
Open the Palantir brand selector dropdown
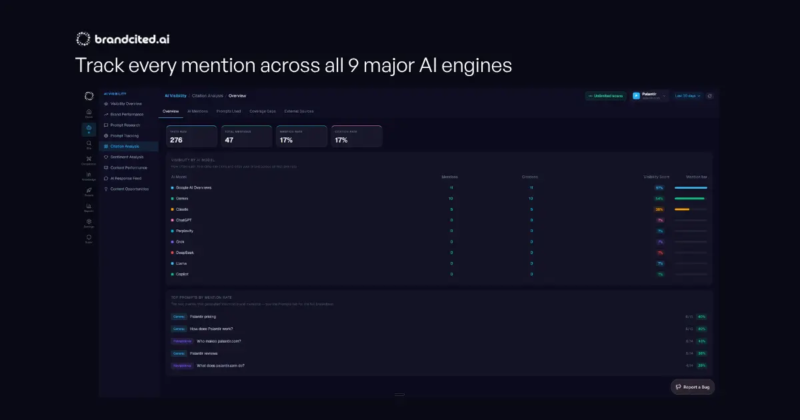[649, 96]
